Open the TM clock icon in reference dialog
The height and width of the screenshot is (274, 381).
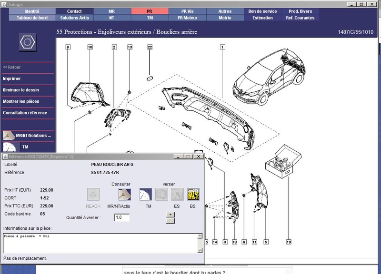pyautogui.click(x=146, y=194)
